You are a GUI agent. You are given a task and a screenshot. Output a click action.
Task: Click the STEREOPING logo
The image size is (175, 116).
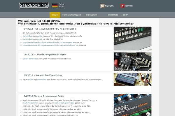tap(34, 6)
